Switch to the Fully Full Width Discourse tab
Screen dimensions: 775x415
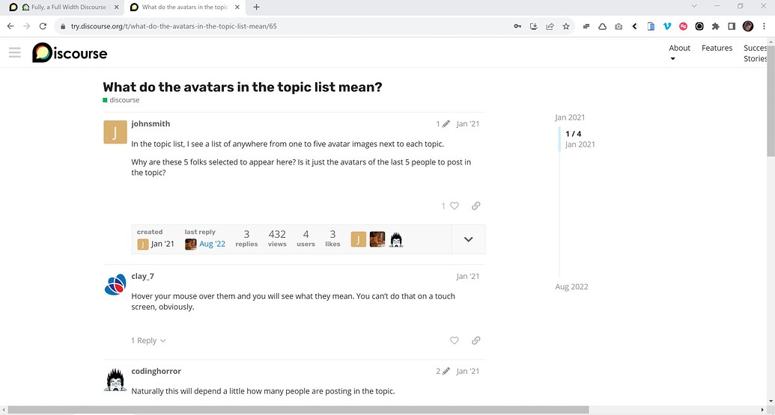(x=64, y=7)
